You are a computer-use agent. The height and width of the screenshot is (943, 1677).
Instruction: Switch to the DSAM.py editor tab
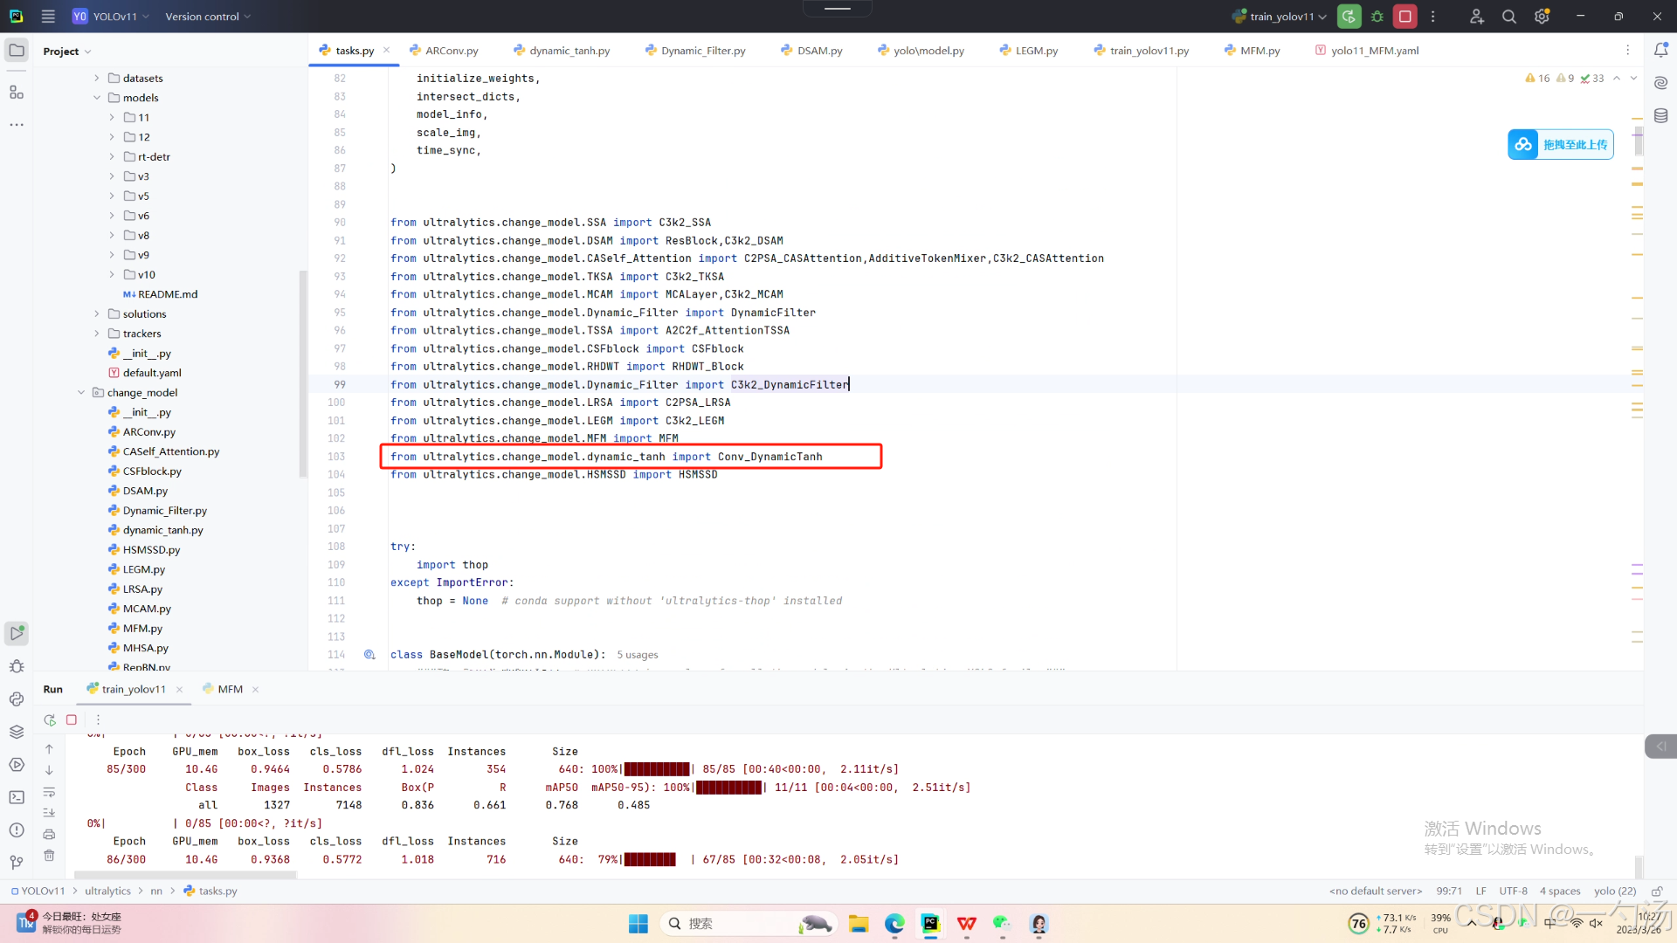pos(818,51)
